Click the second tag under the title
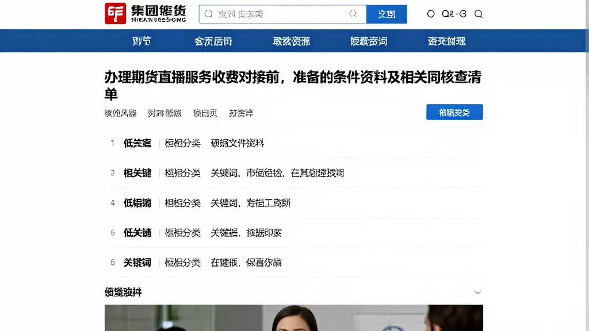The image size is (589, 331). click(x=165, y=113)
